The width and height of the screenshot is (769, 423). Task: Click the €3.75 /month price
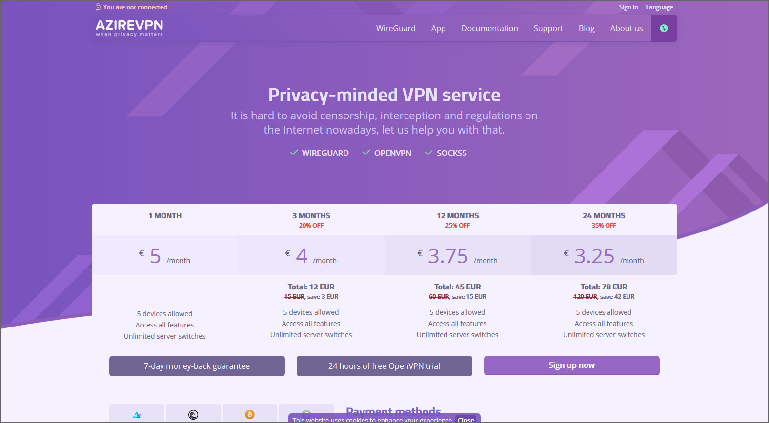458,256
